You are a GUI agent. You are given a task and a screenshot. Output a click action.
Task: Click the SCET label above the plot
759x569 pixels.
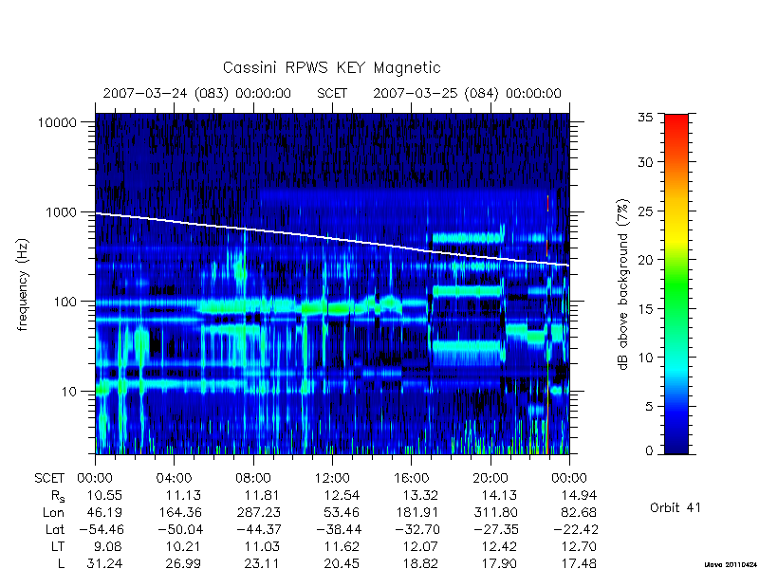click(332, 93)
